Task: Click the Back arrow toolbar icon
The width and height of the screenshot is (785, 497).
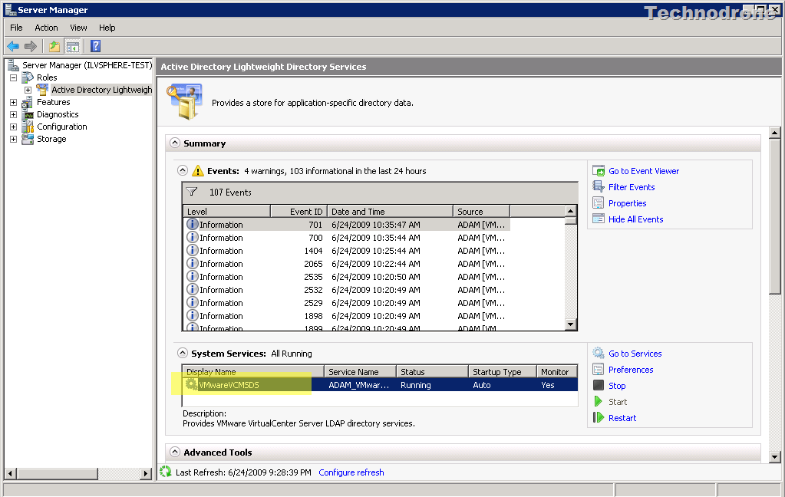Action: (13, 47)
